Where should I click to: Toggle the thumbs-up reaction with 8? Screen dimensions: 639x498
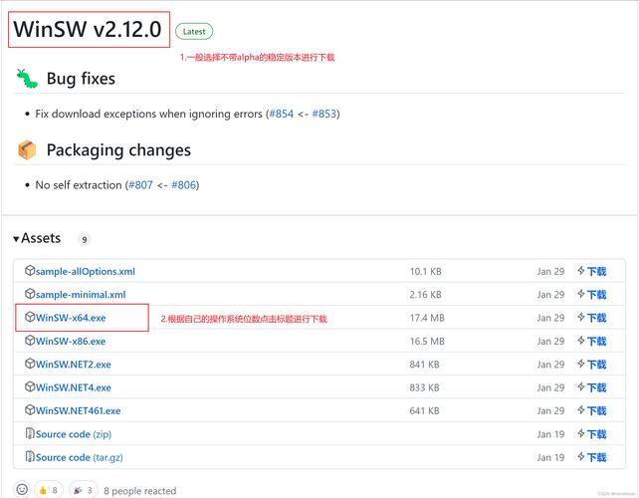click(49, 490)
